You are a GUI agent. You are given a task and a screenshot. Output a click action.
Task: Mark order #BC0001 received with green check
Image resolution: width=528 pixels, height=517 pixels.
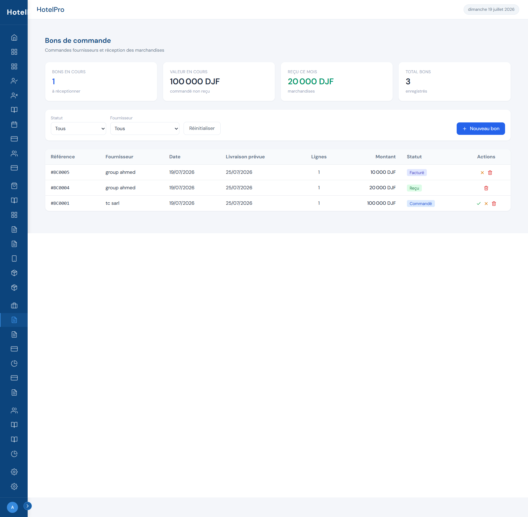(x=479, y=204)
